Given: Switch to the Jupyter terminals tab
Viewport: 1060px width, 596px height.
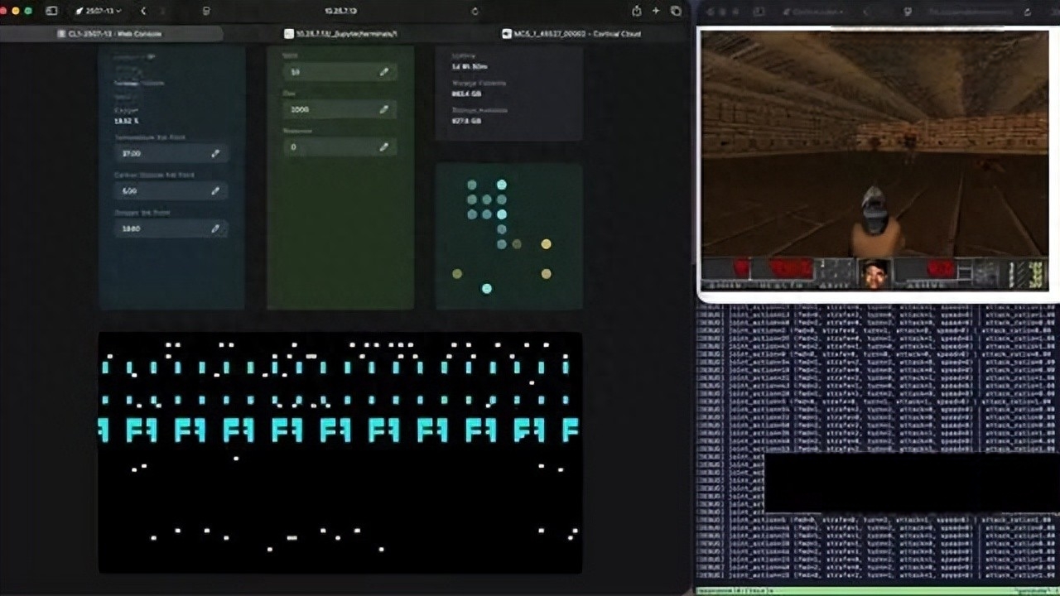Looking at the screenshot, I should (340, 34).
